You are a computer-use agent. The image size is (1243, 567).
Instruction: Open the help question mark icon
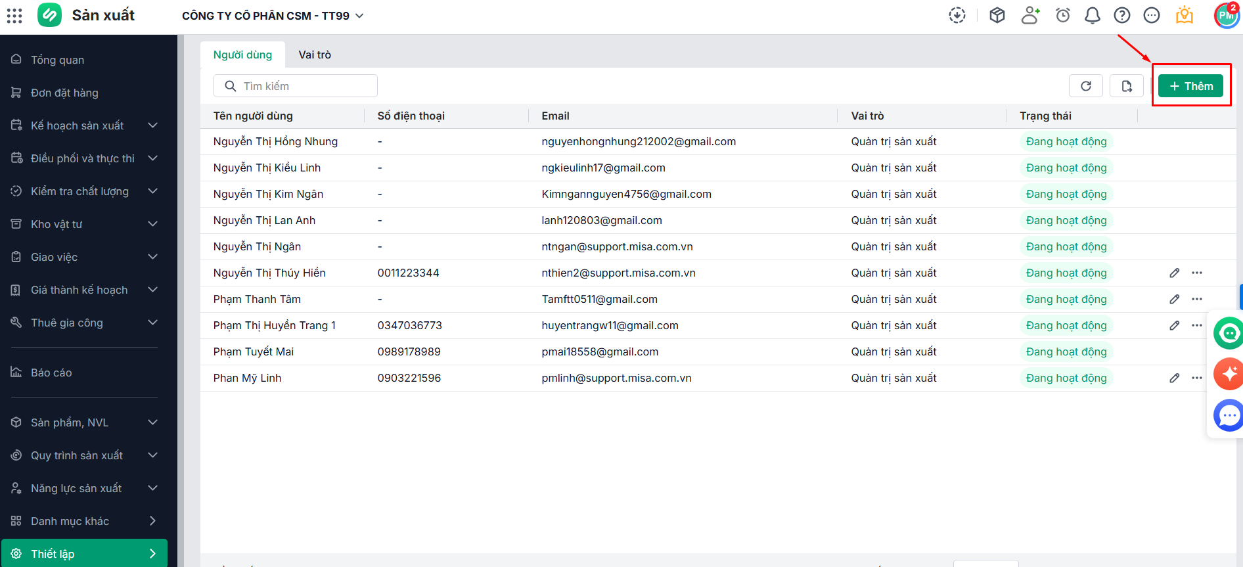point(1121,16)
